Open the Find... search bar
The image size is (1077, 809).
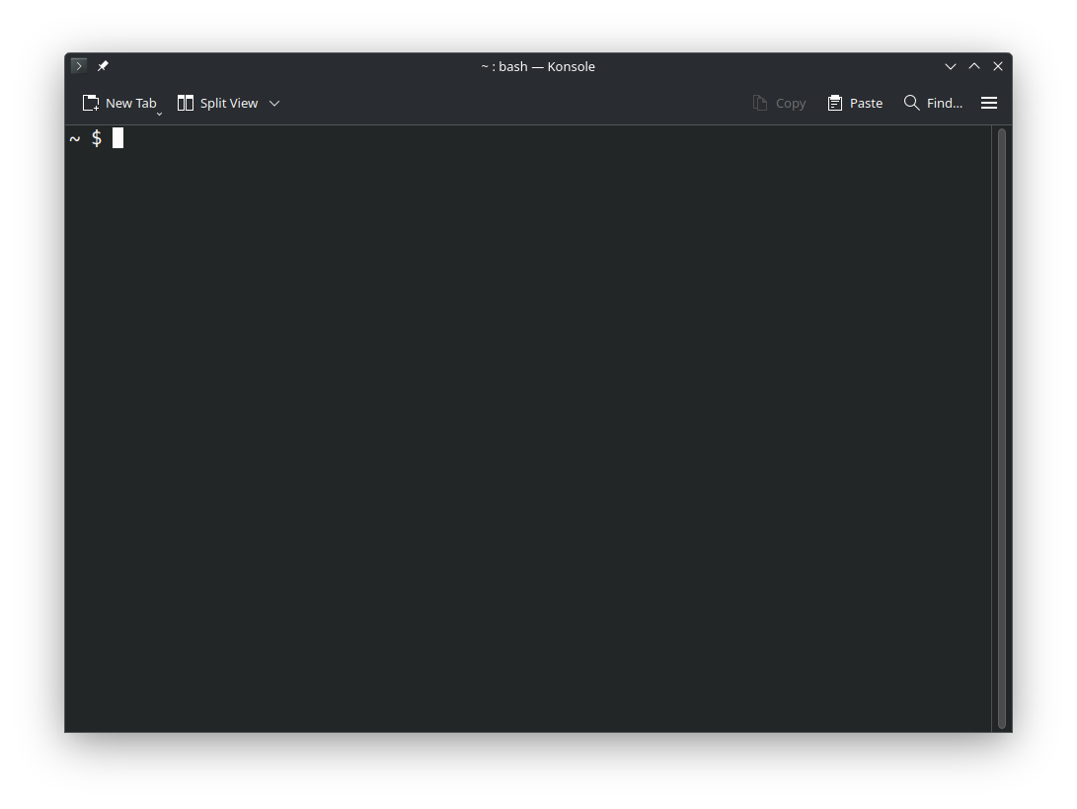934,102
